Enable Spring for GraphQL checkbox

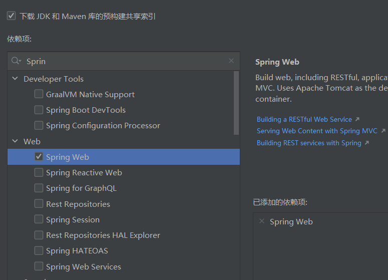coord(39,188)
